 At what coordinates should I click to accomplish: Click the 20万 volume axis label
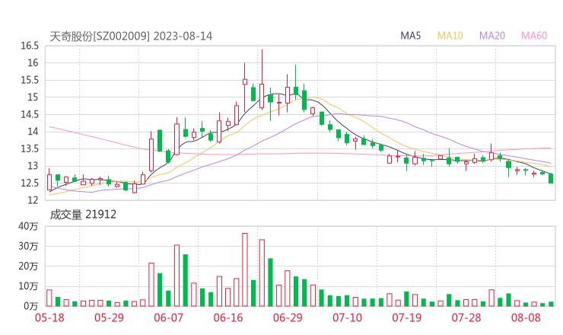click(x=28, y=266)
